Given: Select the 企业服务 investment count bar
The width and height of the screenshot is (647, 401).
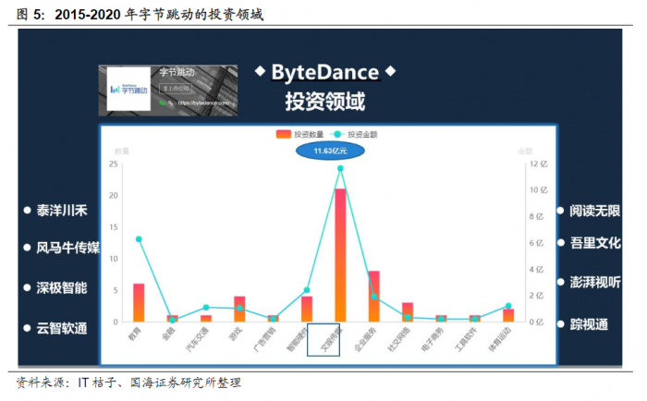Looking at the screenshot, I should [373, 297].
